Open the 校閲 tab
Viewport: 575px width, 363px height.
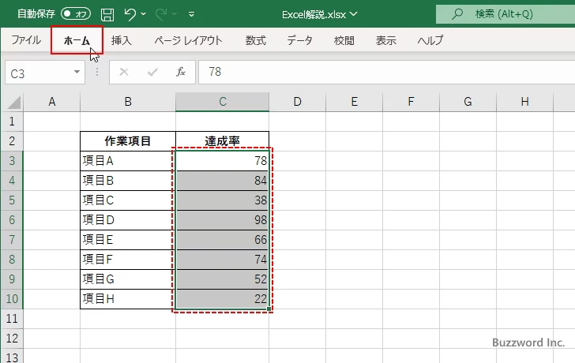pyautogui.click(x=344, y=40)
